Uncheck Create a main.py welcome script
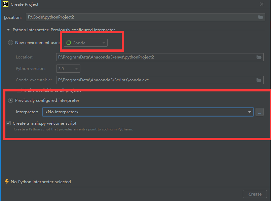 [x=8, y=123]
